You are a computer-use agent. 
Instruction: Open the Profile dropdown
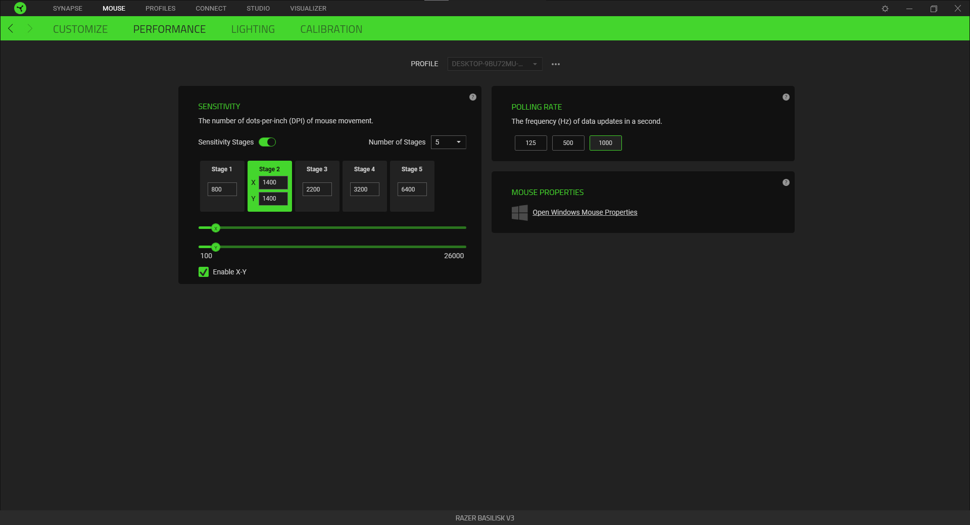494,64
